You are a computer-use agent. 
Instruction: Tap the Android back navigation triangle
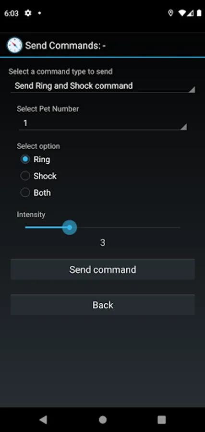[x=43, y=420]
